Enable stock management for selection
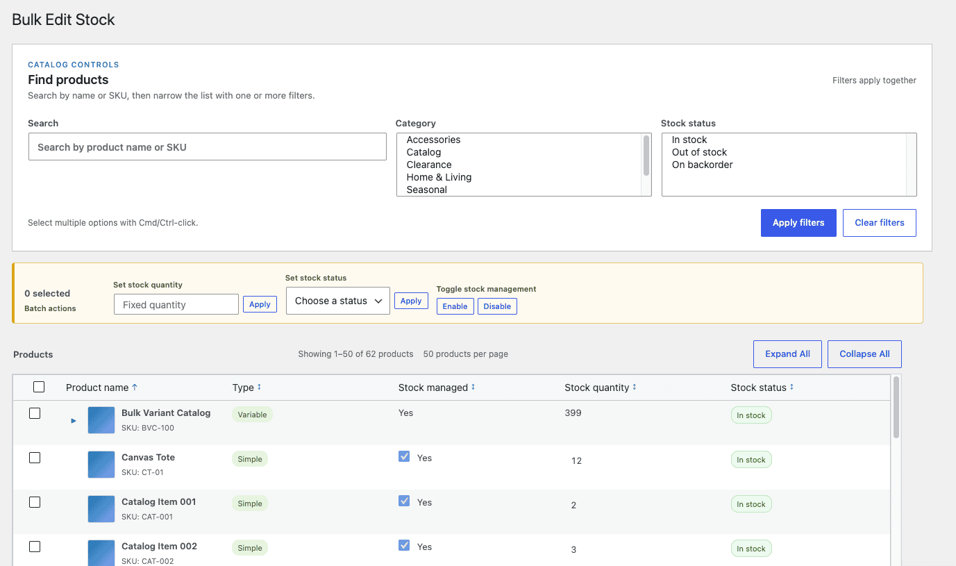Image resolution: width=956 pixels, height=566 pixels. 455,306
